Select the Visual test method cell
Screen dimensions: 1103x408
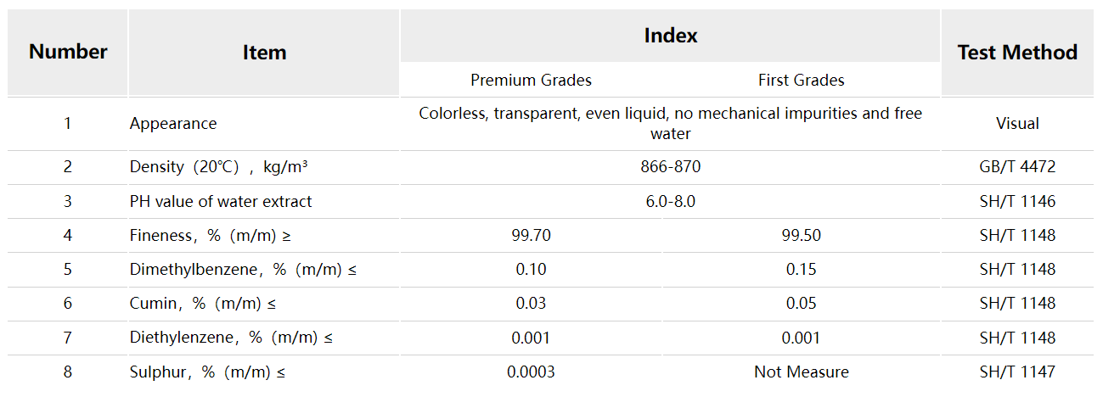(1017, 124)
